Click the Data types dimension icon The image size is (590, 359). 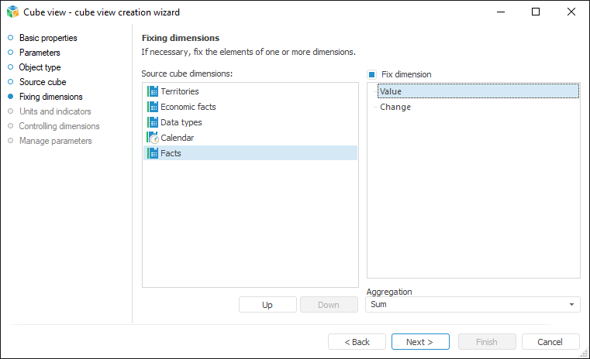pos(152,122)
